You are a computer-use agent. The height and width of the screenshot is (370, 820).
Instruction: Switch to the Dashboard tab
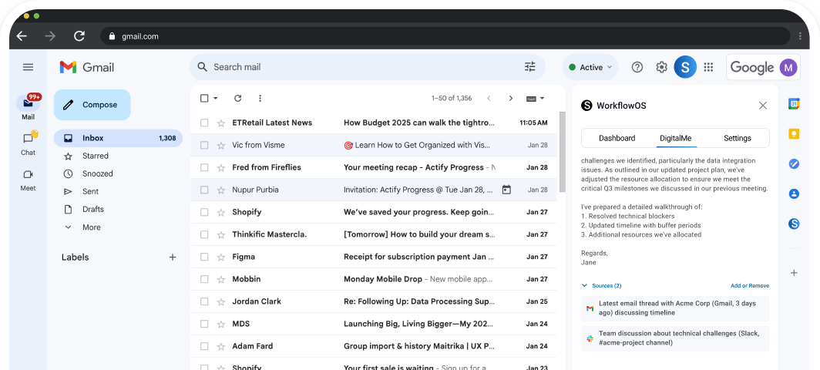pos(617,138)
